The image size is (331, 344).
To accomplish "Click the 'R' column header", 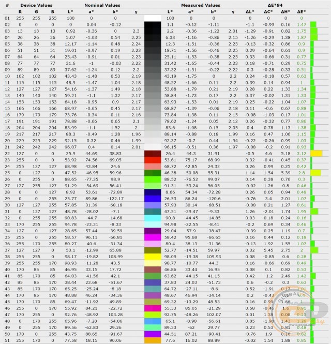I will tap(20, 11).
